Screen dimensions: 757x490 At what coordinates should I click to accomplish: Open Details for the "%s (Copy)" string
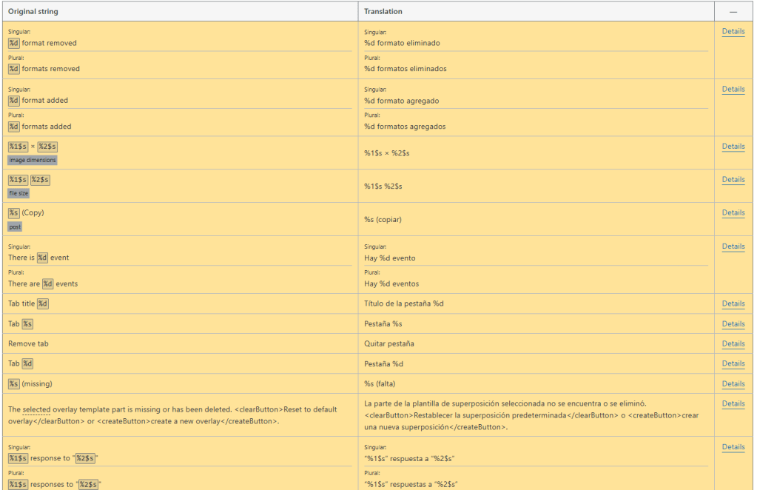click(733, 213)
